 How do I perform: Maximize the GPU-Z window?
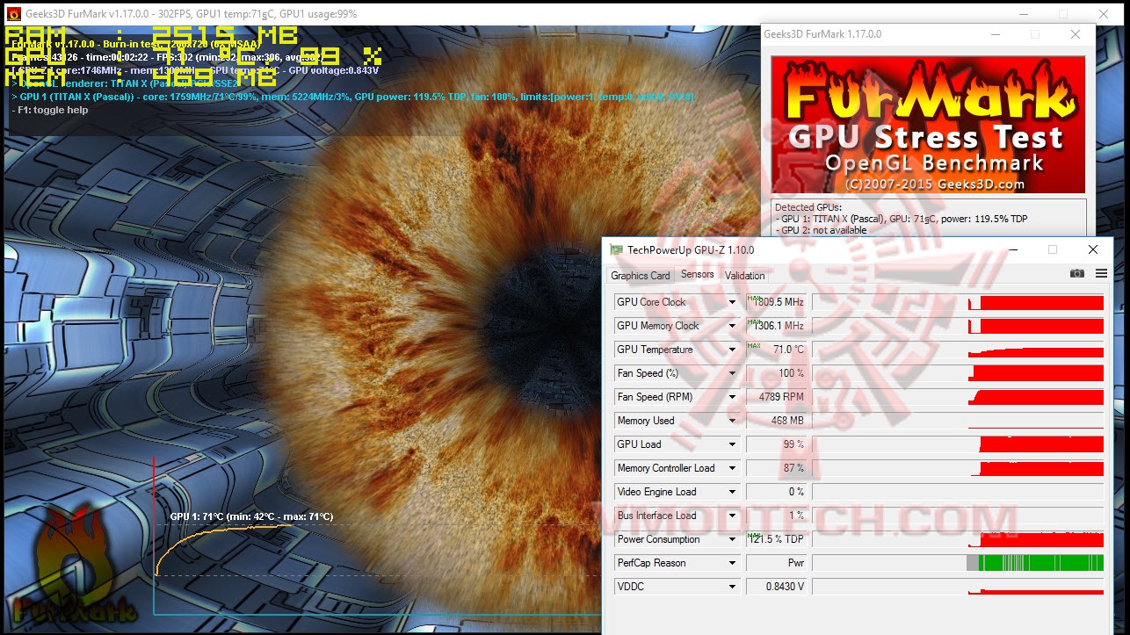click(x=1053, y=250)
